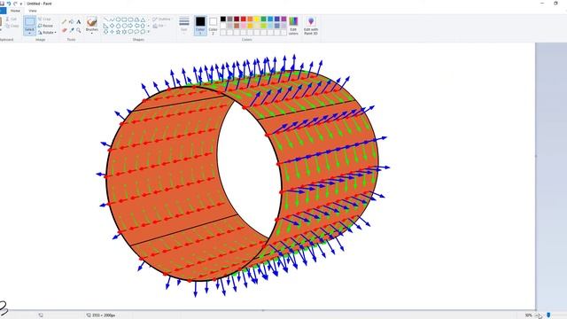Choose the Cloud callout shape
The image size is (567, 319).
(x=144, y=32)
